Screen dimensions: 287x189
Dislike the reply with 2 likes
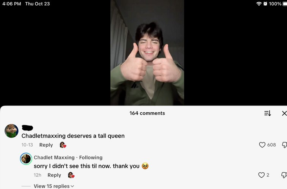tap(284, 175)
